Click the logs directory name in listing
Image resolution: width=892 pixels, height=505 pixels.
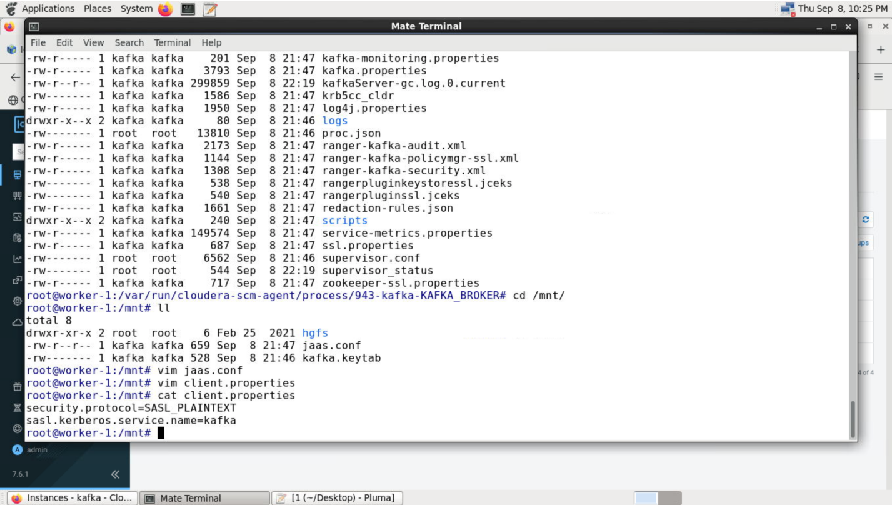[x=335, y=121]
